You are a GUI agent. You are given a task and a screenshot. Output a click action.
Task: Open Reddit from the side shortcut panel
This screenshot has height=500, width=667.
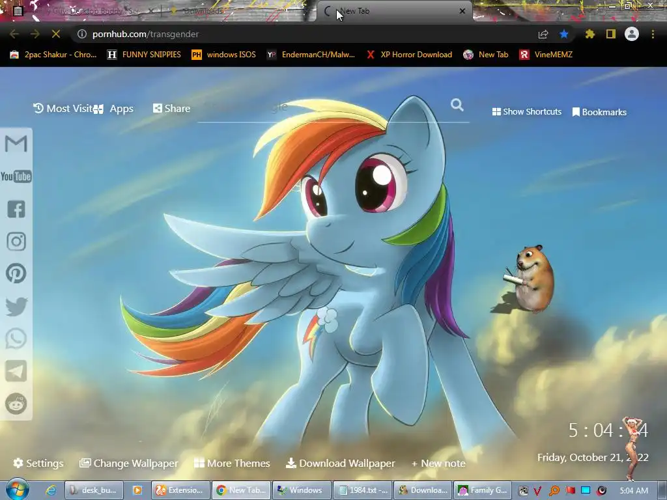point(16,404)
